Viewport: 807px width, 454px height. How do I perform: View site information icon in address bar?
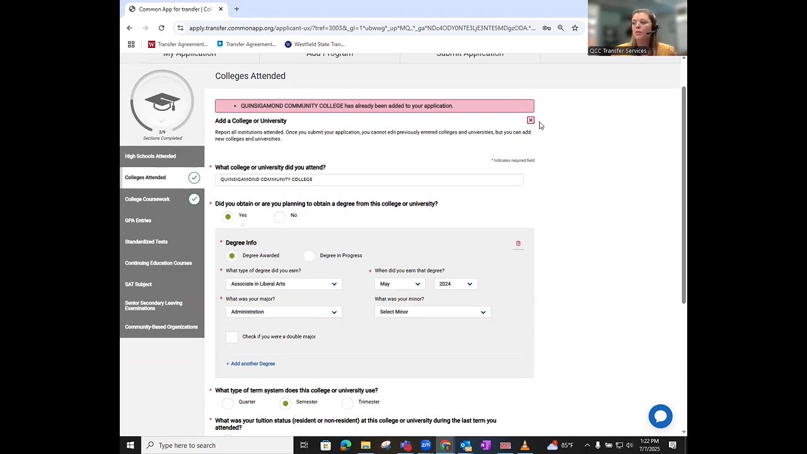tap(180, 28)
